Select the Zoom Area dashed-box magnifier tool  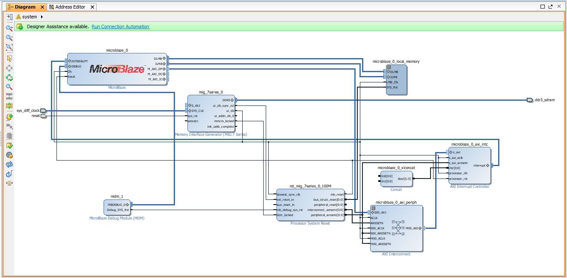click(x=9, y=47)
